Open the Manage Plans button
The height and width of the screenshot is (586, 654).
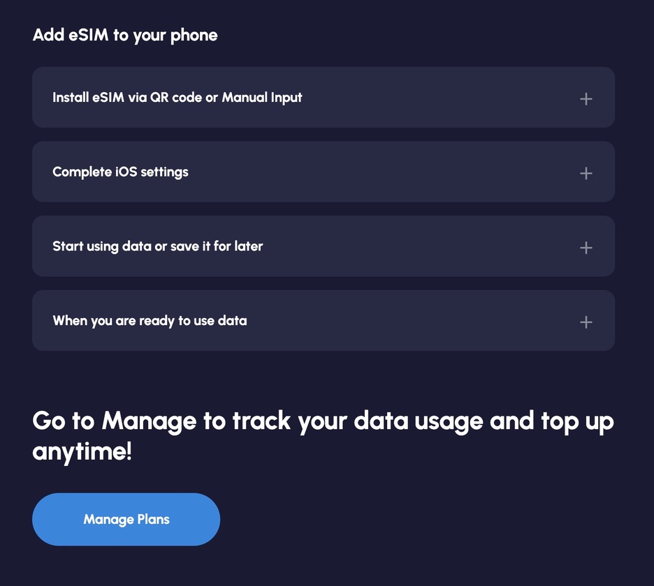126,519
